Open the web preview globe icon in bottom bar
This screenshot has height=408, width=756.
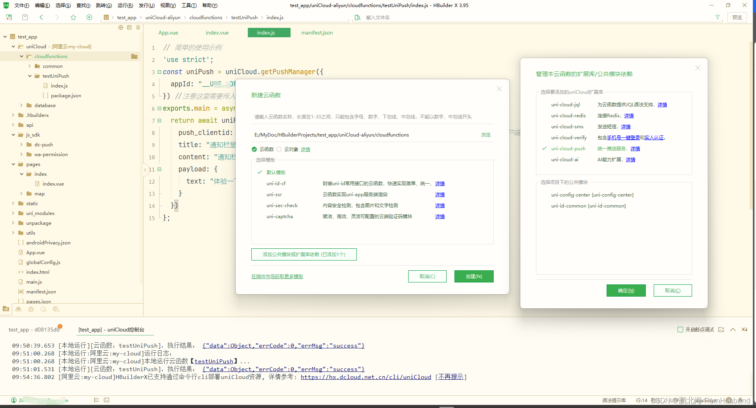click(x=56, y=309)
